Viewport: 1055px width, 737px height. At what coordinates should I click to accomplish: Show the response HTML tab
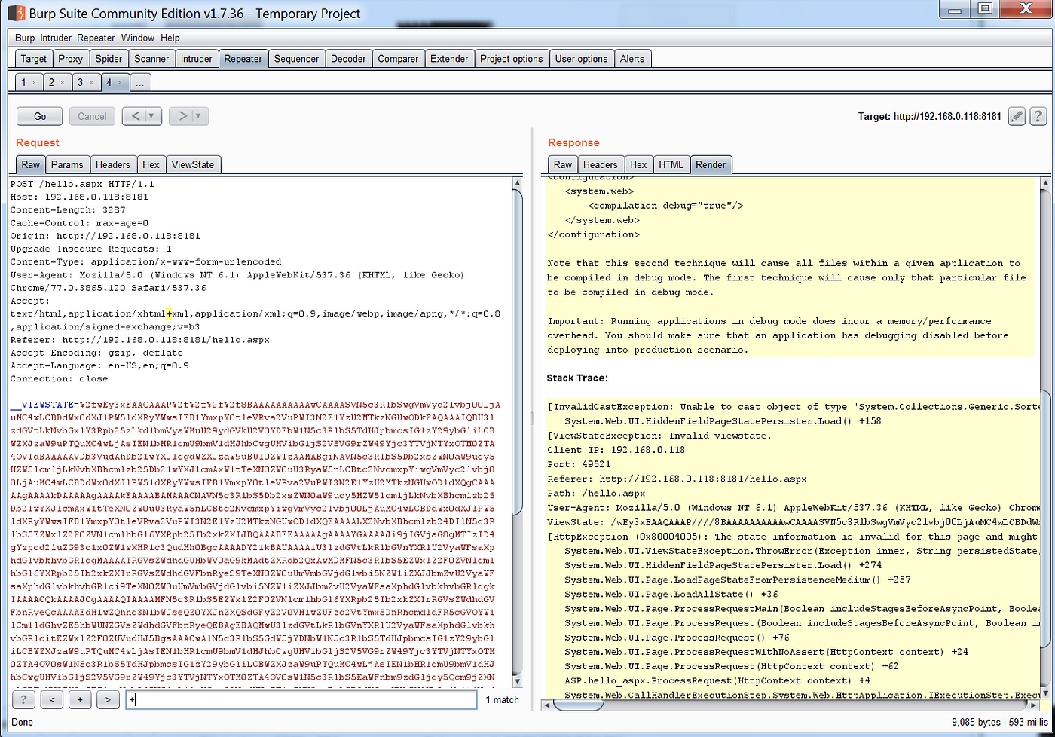tap(671, 164)
